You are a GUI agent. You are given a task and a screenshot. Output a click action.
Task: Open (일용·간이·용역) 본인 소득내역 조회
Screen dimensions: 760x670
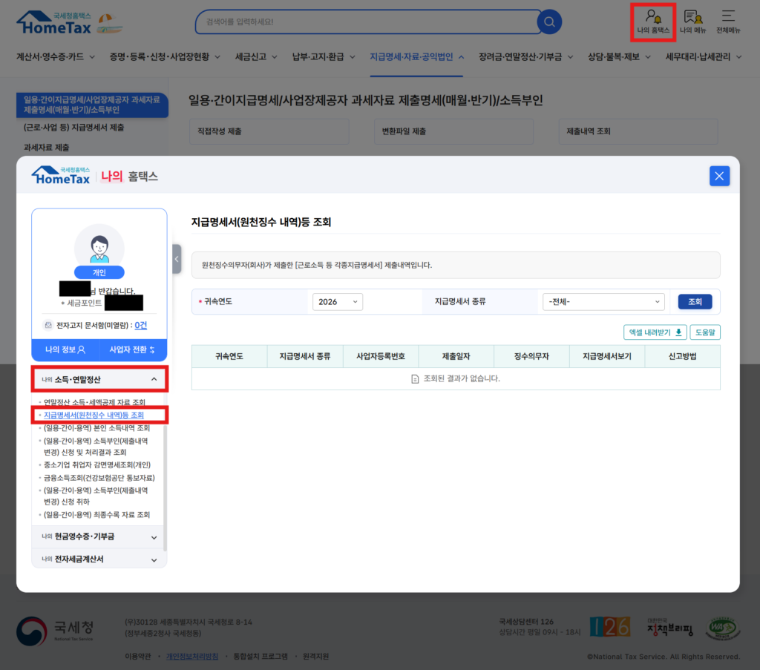[96, 428]
